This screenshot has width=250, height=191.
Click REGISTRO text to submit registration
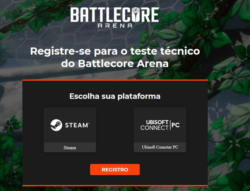pyautogui.click(x=115, y=170)
